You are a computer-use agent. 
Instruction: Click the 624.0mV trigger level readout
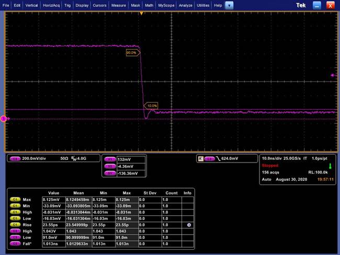[x=230, y=158]
